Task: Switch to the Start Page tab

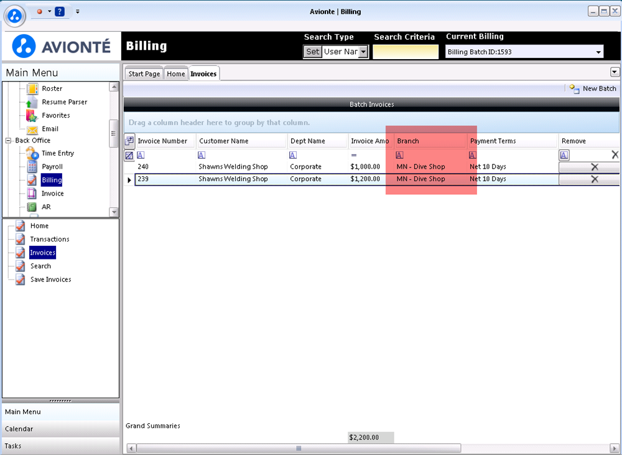Action: coord(144,74)
